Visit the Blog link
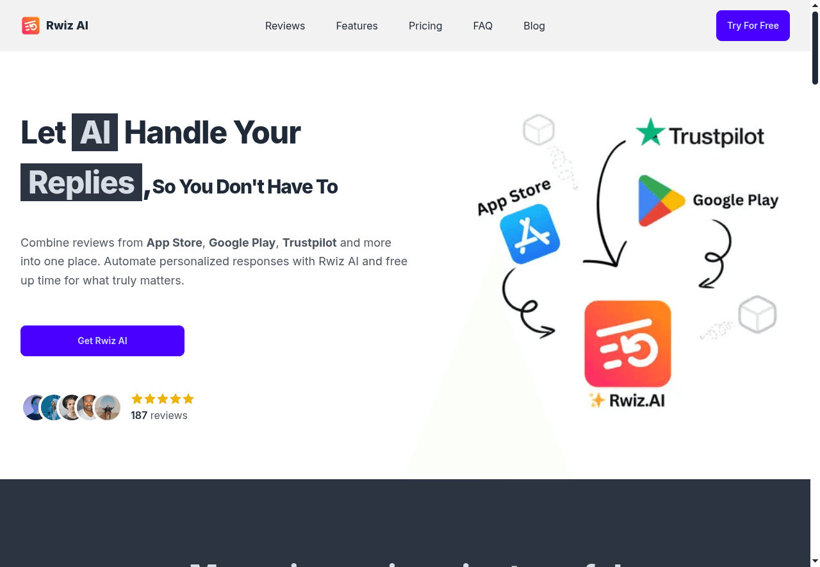The height and width of the screenshot is (567, 820). coord(534,26)
